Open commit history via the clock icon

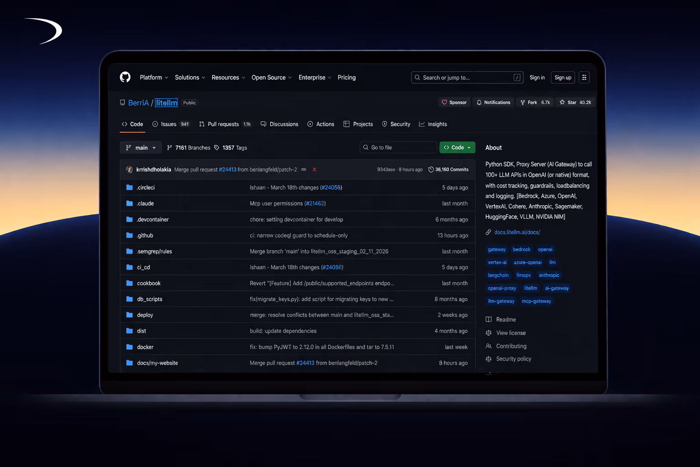(x=431, y=169)
